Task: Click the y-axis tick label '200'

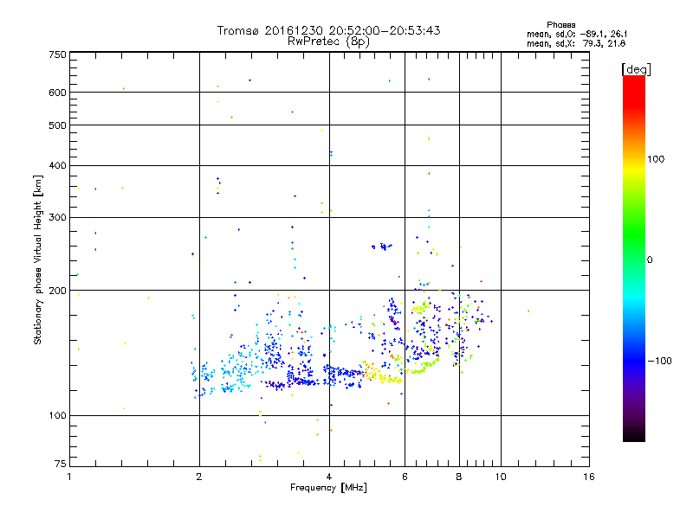Action: coord(57,291)
